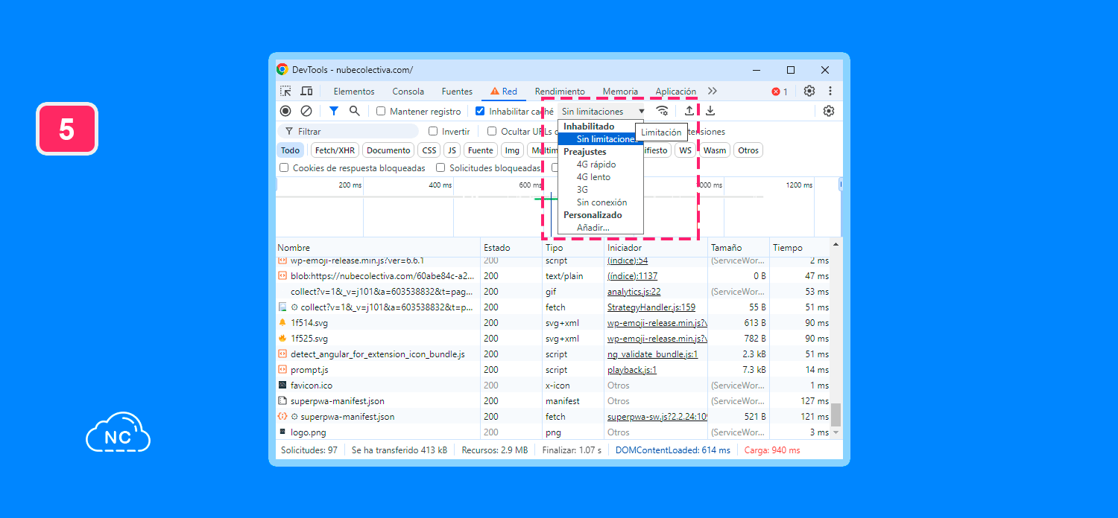Click the export HAR download icon
The image size is (1118, 518).
[710, 111]
